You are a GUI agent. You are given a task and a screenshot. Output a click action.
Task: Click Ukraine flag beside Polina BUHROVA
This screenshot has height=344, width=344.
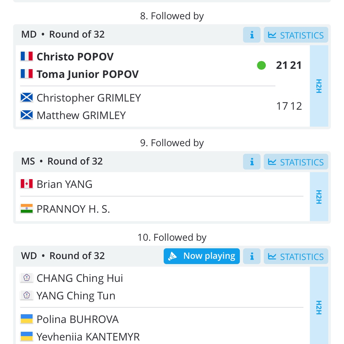[x=27, y=319]
